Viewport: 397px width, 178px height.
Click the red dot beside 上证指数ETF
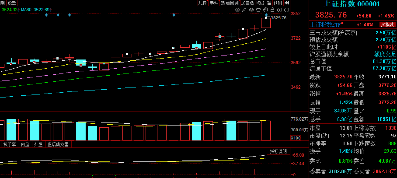pos(342,23)
